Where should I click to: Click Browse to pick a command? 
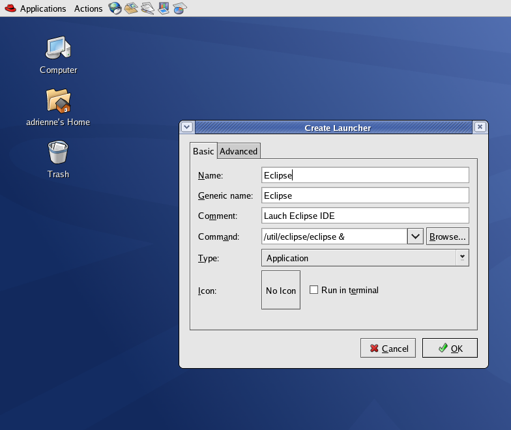[447, 236]
